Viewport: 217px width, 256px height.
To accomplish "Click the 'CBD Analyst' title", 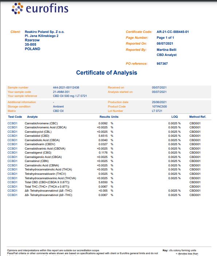I will [x=167, y=55].
